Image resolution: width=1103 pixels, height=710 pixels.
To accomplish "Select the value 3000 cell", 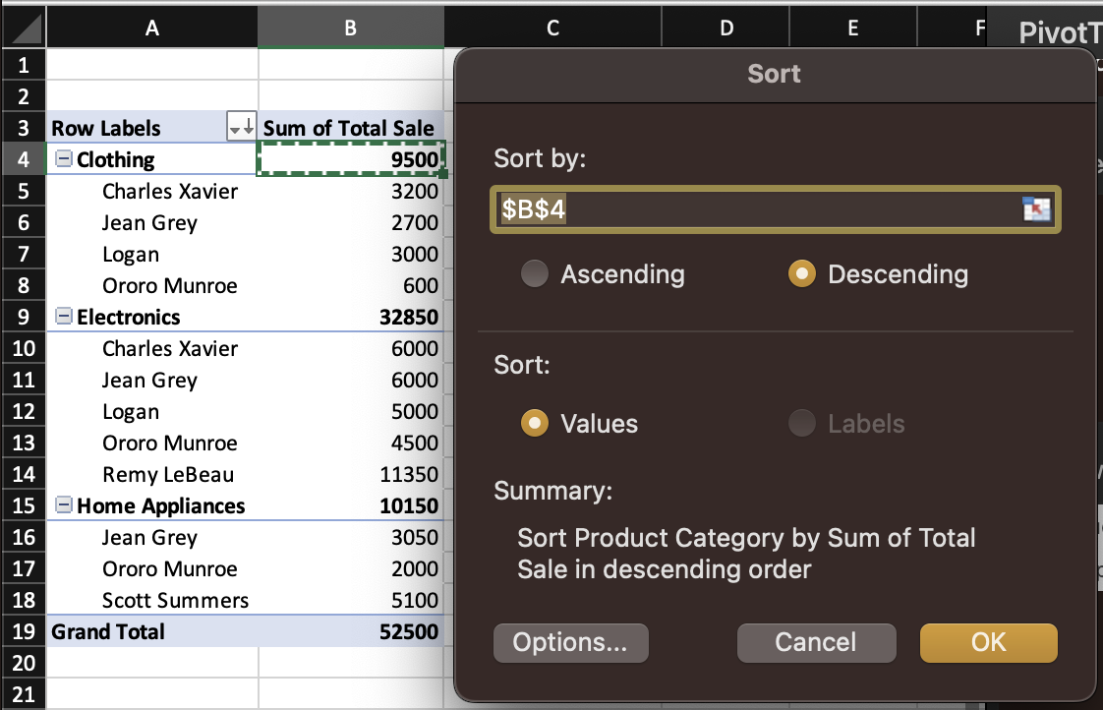I will [x=350, y=254].
